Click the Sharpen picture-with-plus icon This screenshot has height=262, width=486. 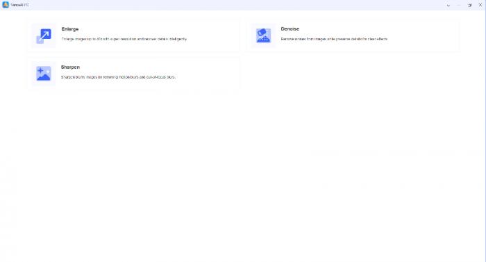(43, 74)
